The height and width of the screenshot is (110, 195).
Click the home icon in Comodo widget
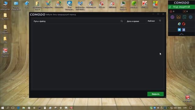[170, 7]
